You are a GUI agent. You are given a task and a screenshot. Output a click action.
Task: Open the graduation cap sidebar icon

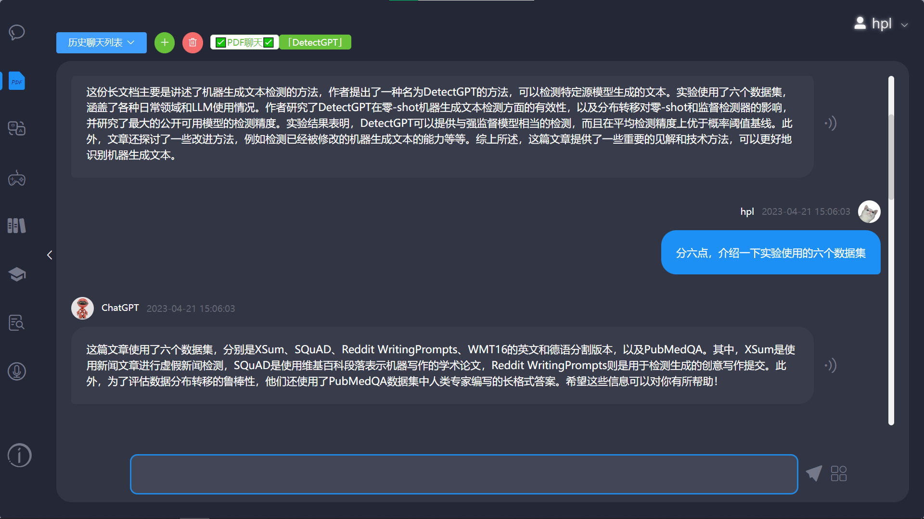point(17,274)
